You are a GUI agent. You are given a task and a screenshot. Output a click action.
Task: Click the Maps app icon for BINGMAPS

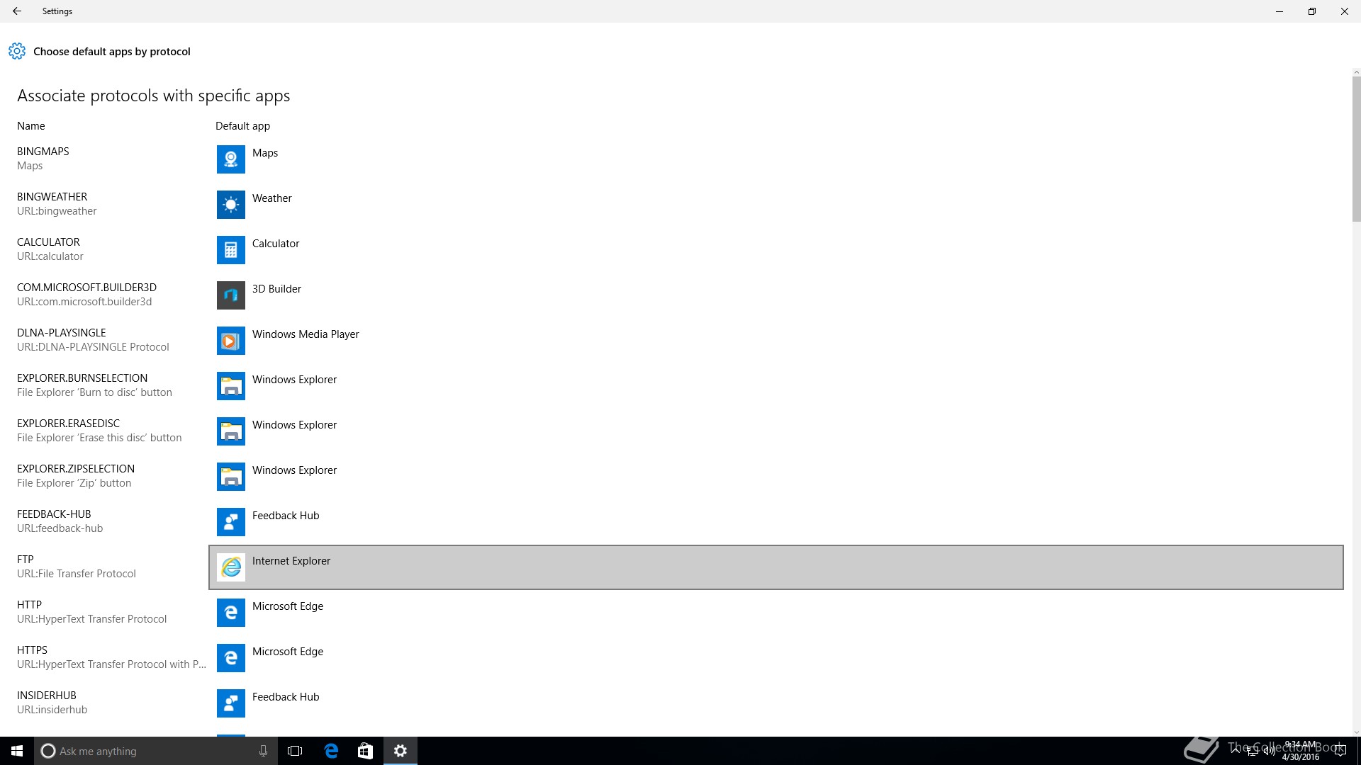click(x=230, y=159)
